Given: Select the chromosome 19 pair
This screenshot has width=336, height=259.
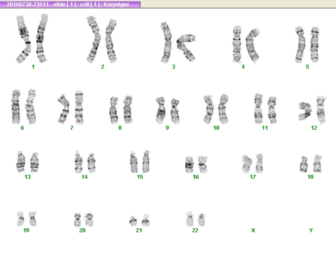Looking at the screenshot, I should click(x=27, y=219).
